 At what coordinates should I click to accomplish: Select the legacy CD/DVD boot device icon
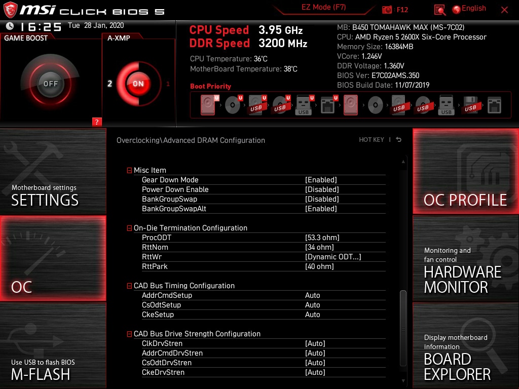[376, 105]
